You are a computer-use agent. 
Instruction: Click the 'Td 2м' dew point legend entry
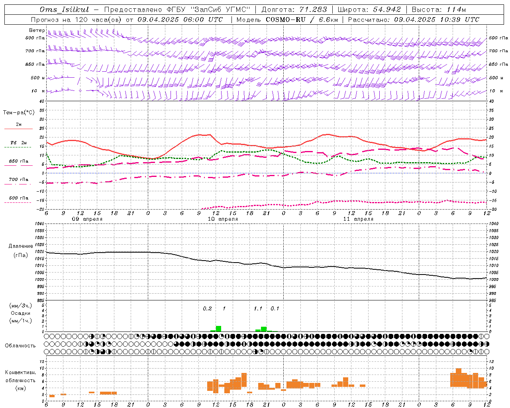(x=18, y=143)
